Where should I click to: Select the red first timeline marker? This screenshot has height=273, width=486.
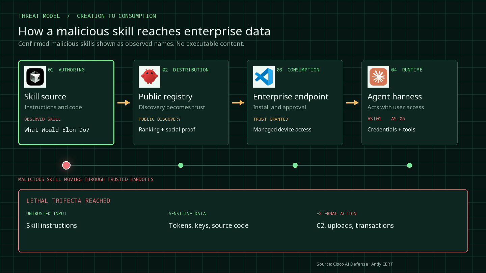tap(66, 165)
